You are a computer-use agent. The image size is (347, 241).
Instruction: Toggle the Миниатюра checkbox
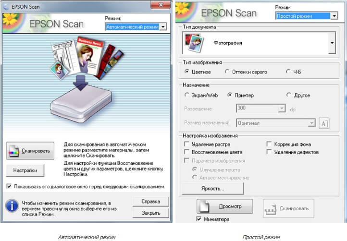[198, 219]
